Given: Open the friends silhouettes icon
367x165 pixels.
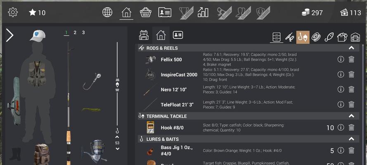Looking at the screenshot, I should click(243, 12).
